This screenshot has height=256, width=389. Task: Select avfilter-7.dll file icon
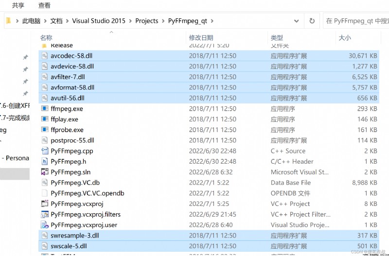44,77
